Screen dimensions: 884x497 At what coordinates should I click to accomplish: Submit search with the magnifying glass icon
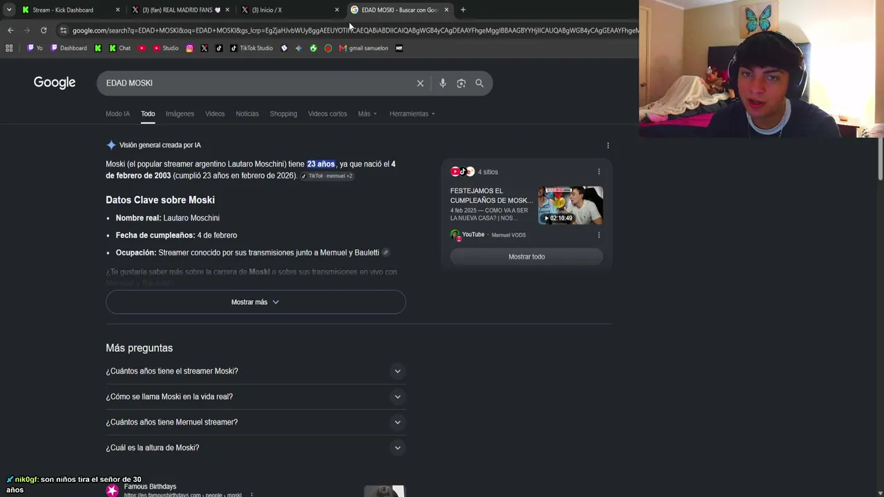tap(479, 84)
